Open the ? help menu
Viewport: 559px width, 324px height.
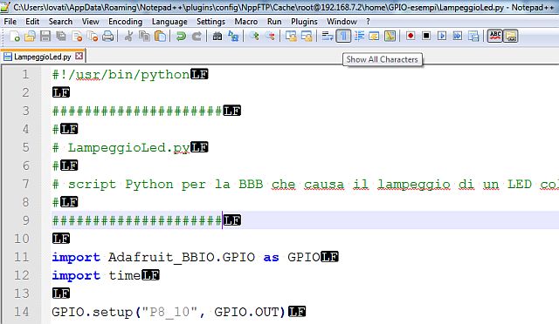coord(368,22)
